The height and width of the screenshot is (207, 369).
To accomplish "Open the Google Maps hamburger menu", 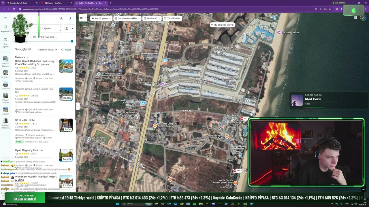I will pos(5,18).
